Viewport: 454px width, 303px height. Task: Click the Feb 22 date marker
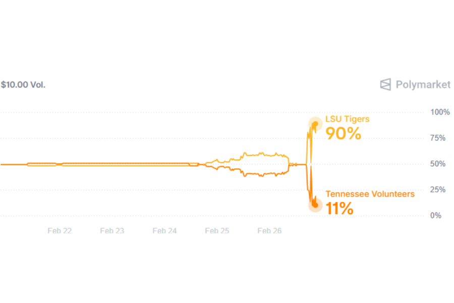tap(60, 231)
